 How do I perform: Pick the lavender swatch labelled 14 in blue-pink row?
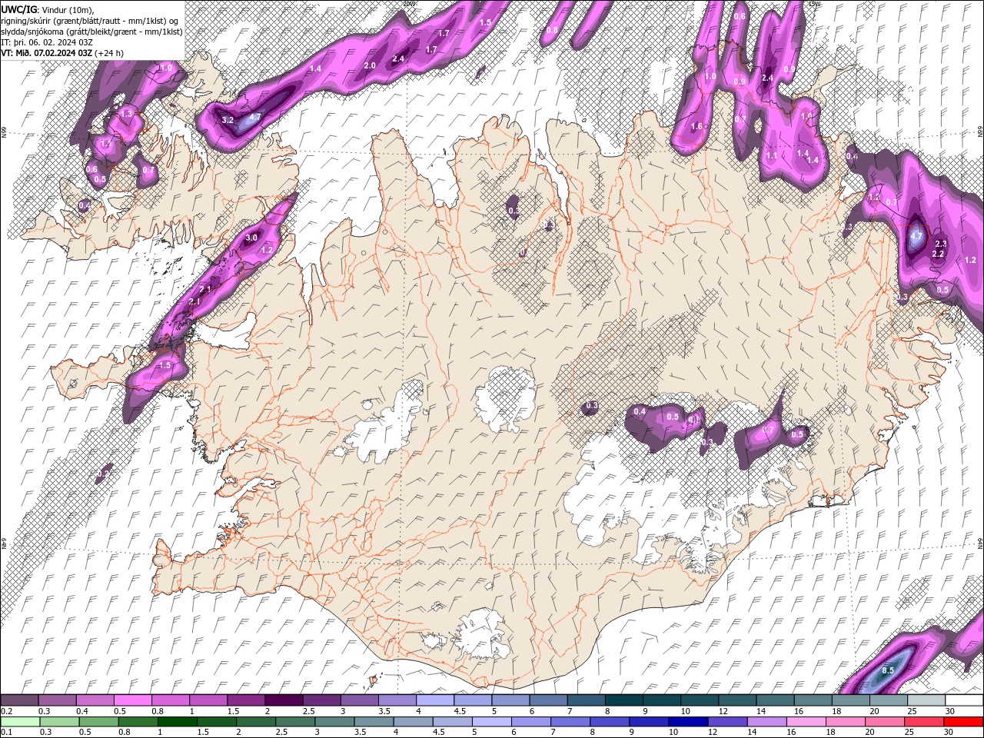(x=766, y=722)
